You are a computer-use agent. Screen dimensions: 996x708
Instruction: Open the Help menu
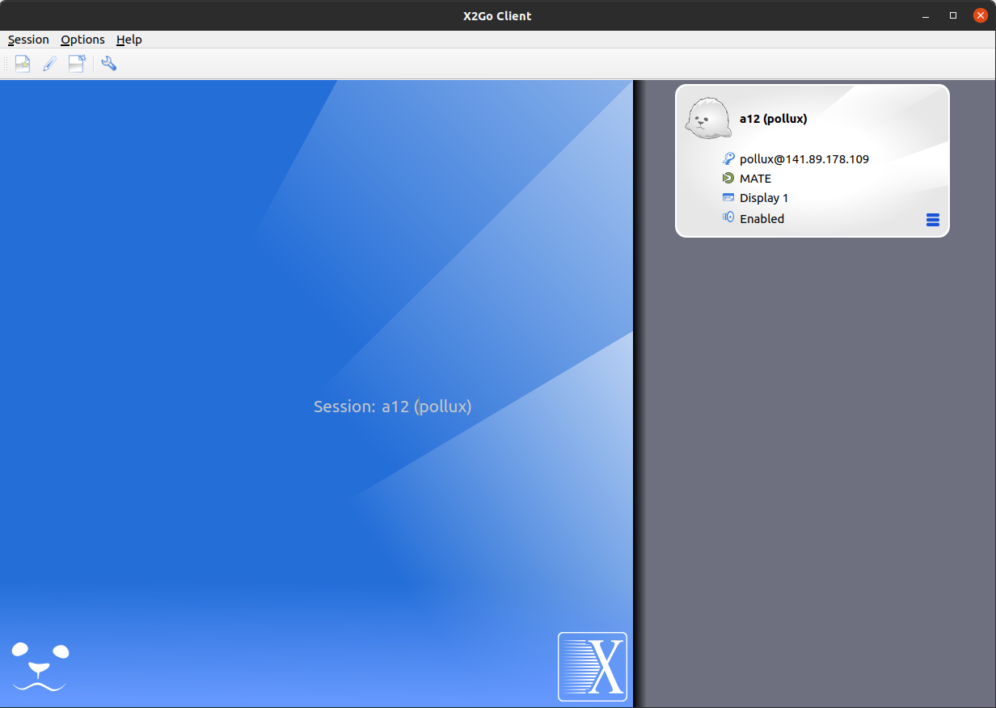[129, 40]
